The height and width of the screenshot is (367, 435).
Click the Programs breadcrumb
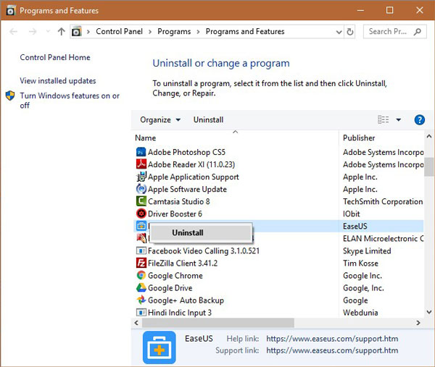(x=174, y=32)
